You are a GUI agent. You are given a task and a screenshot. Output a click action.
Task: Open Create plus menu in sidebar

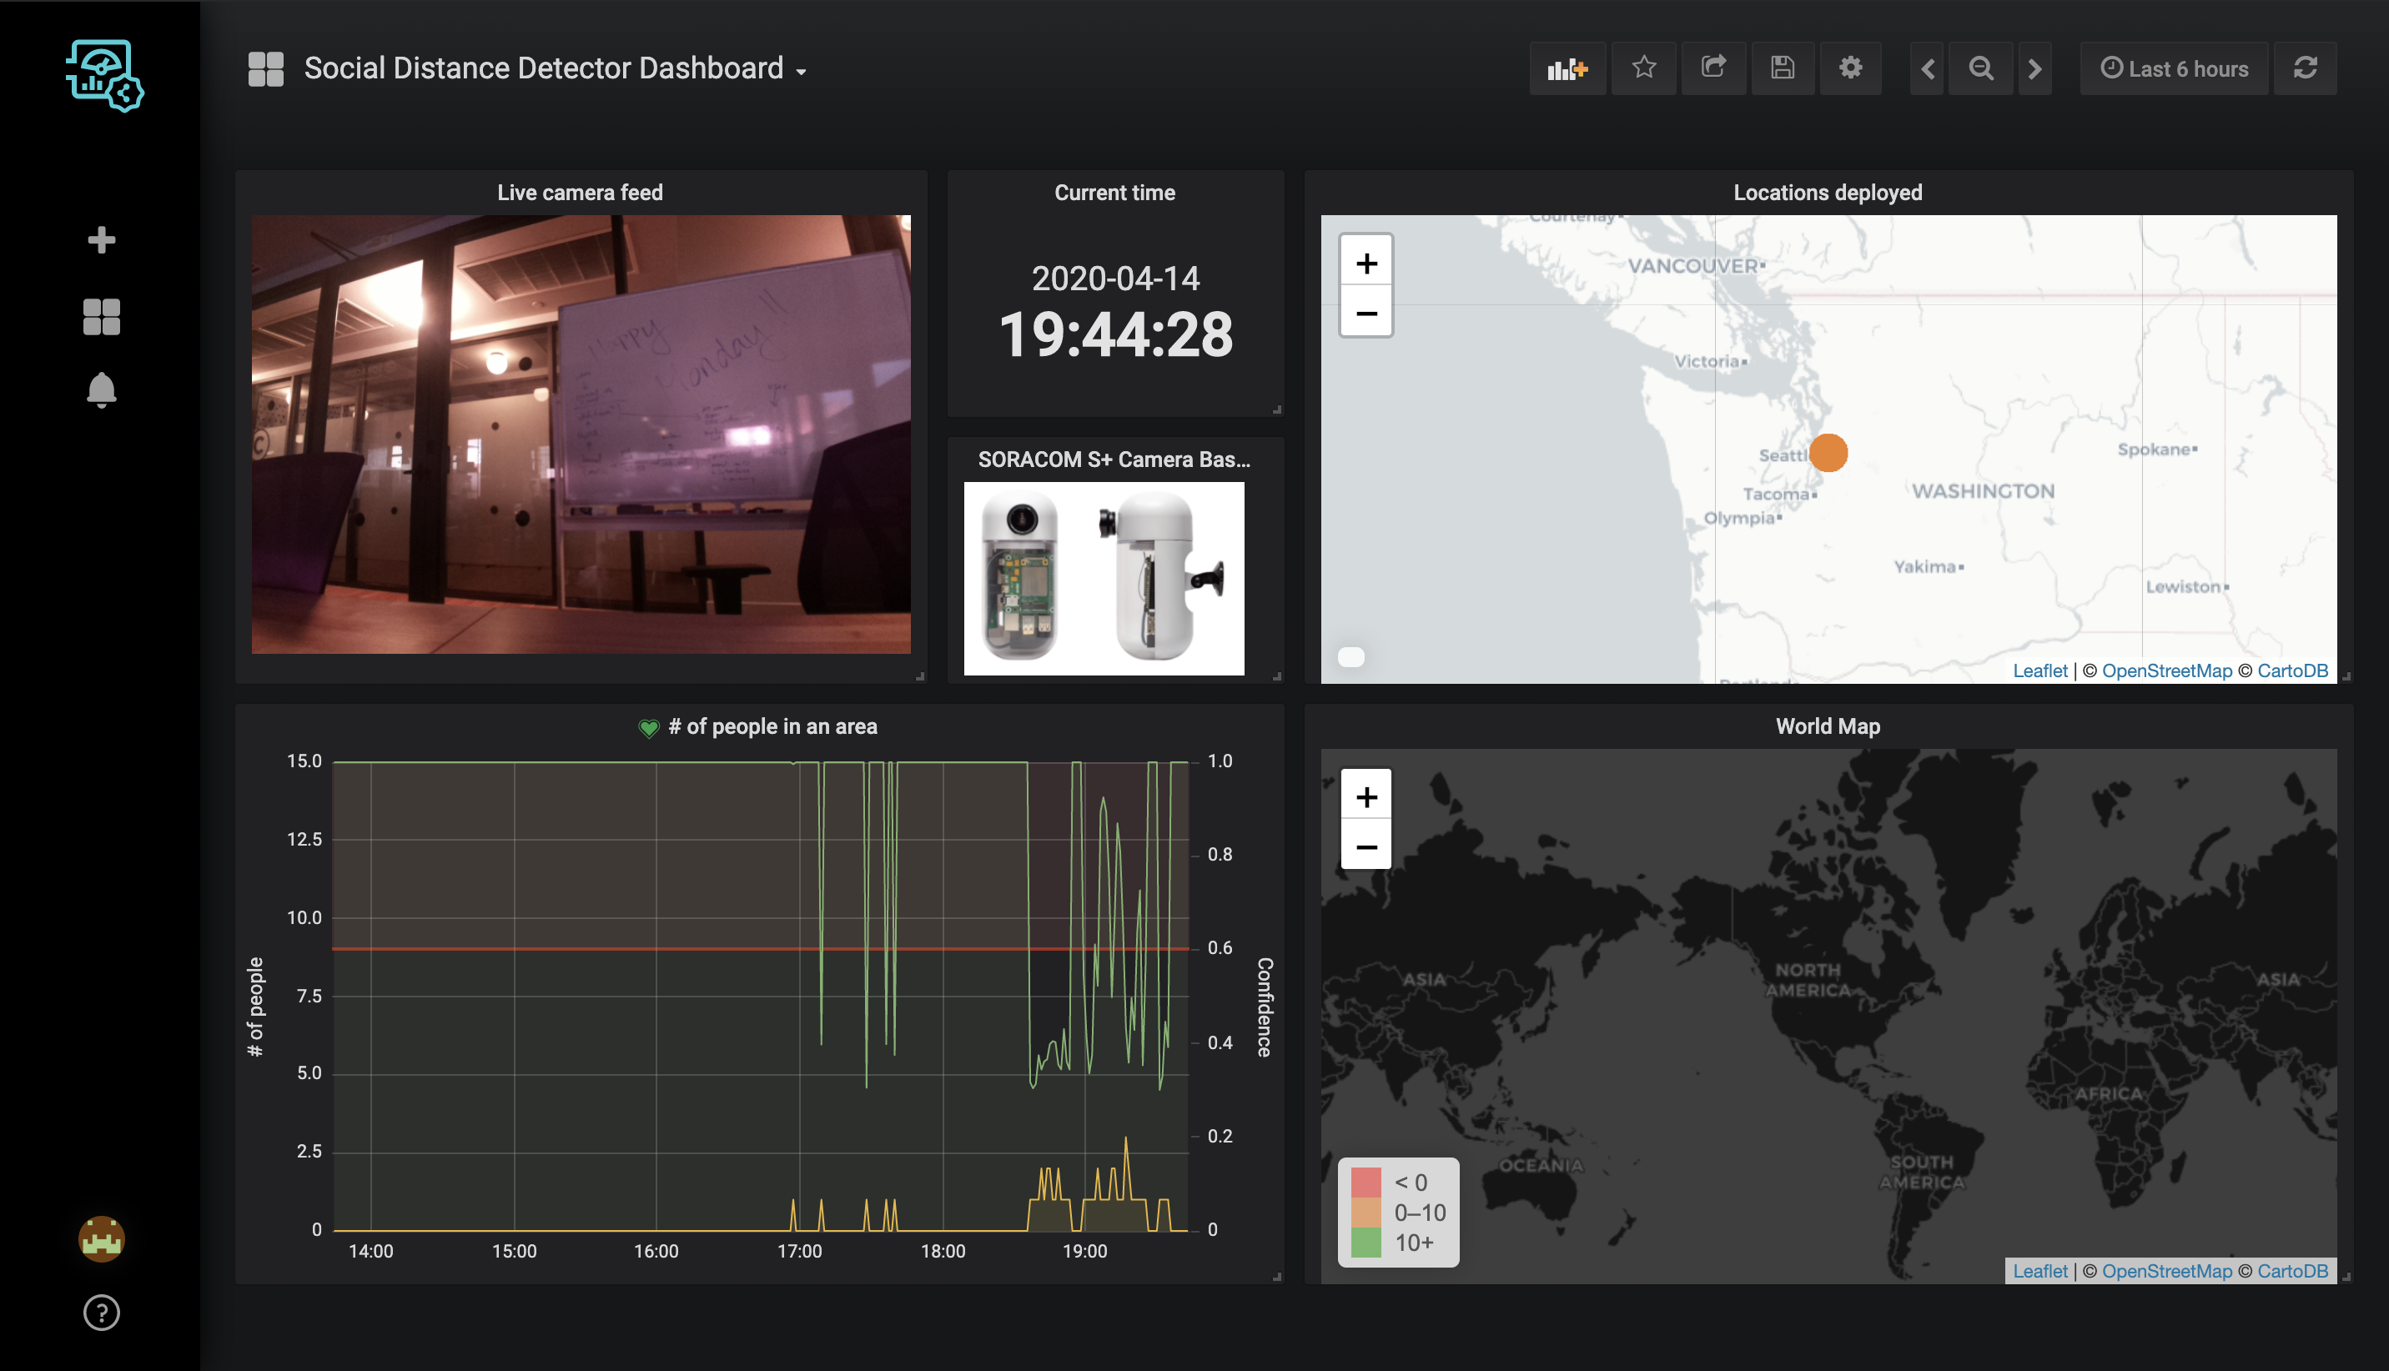[102, 240]
